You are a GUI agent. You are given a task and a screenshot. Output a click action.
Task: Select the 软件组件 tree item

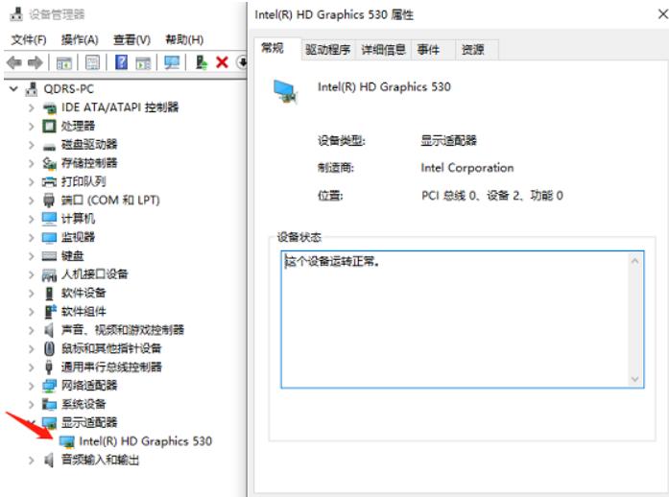[x=84, y=312]
